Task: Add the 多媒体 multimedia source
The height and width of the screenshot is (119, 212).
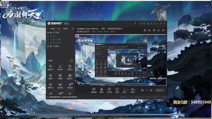Action: point(117,90)
